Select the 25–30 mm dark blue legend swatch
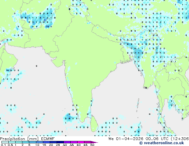Image resolution: width=189 pixels, height=146 pixels. (x=60, y=142)
